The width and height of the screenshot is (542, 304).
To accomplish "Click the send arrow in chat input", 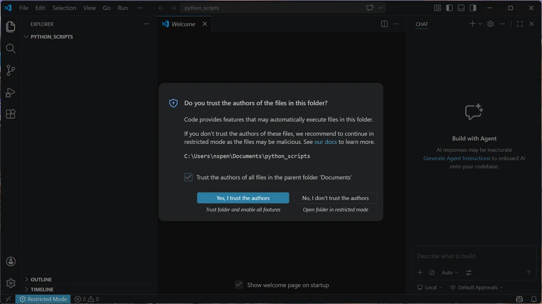I will [x=528, y=272].
